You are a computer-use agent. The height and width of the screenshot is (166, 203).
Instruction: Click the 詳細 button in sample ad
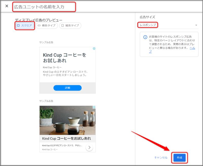coord(67,88)
